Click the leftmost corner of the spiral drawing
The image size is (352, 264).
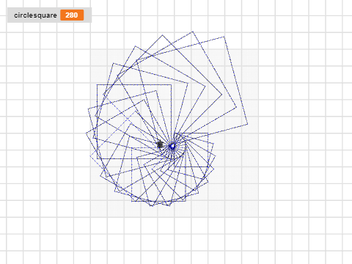(86, 133)
